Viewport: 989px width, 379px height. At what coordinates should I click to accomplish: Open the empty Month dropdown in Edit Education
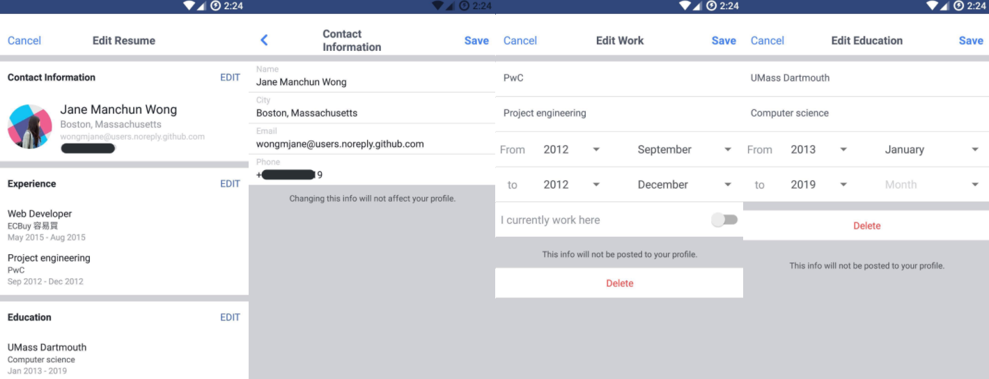[x=931, y=185]
